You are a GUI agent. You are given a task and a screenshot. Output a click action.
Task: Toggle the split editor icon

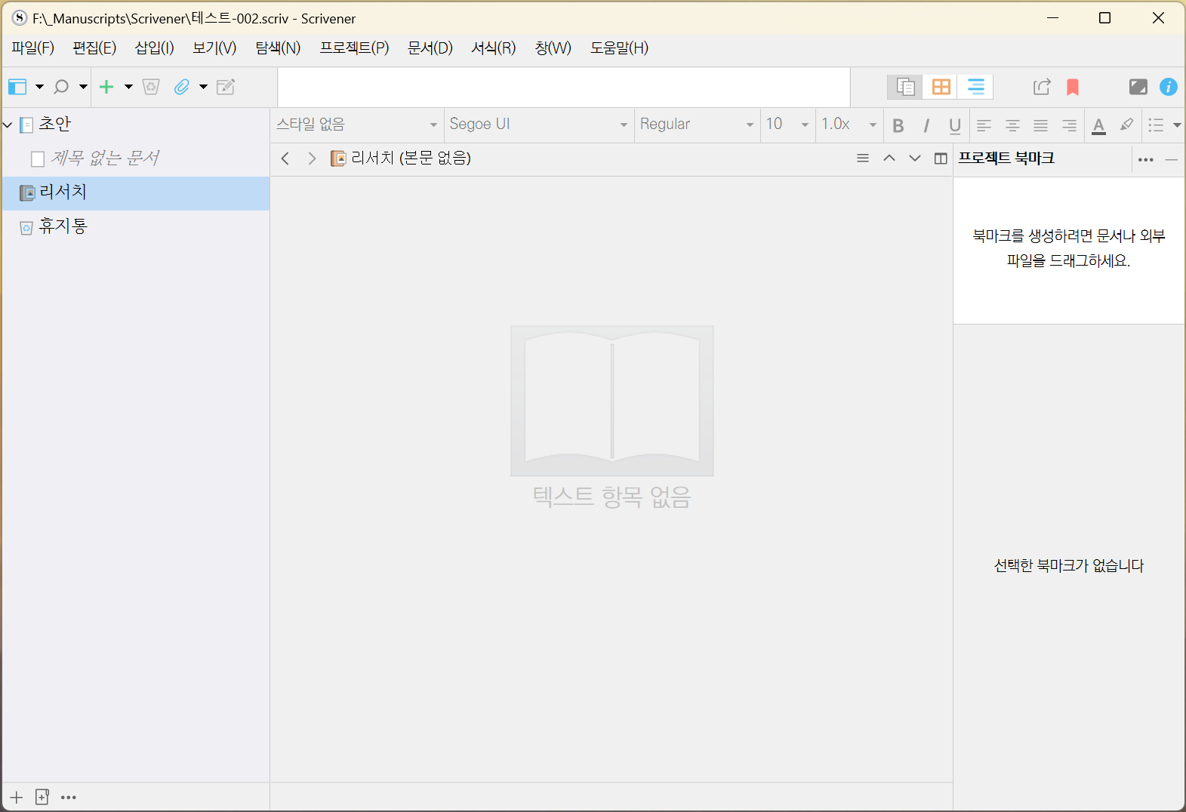point(941,158)
